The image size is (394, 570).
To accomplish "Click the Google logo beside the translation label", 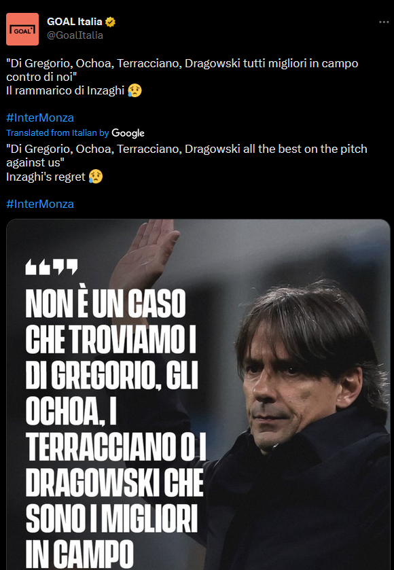I will [x=128, y=133].
